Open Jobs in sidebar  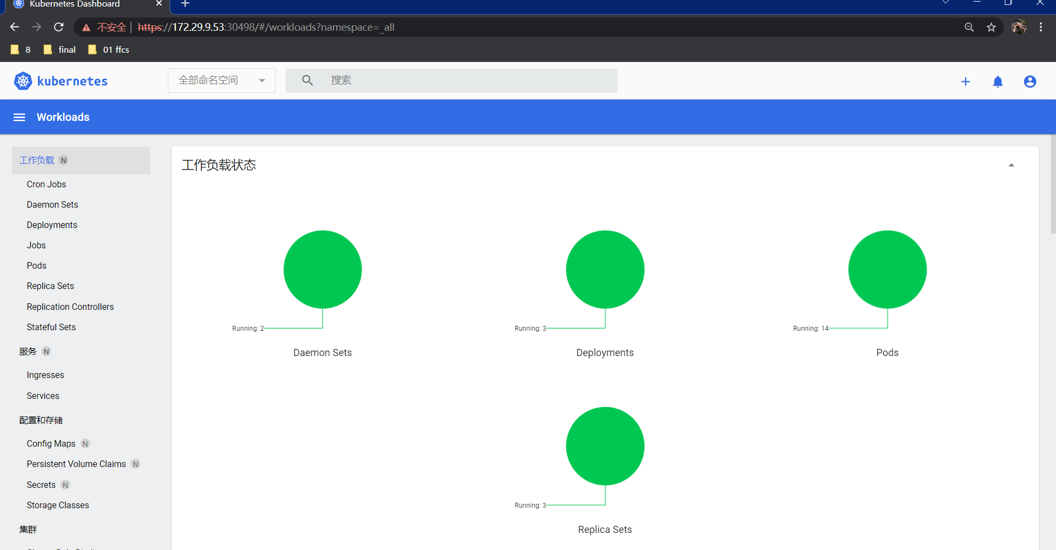pyautogui.click(x=36, y=246)
